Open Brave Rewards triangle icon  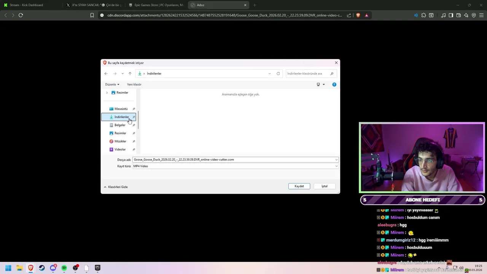click(366, 15)
